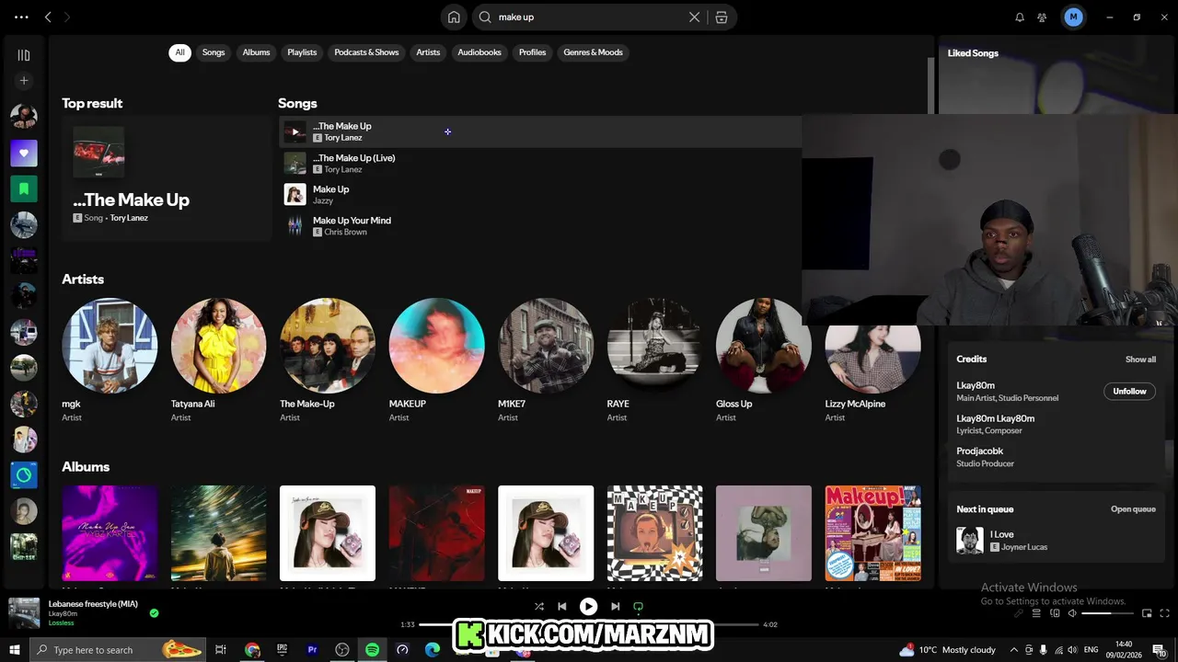The height and width of the screenshot is (662, 1178).
Task: Open Chrome from the taskbar
Action: [252, 650]
